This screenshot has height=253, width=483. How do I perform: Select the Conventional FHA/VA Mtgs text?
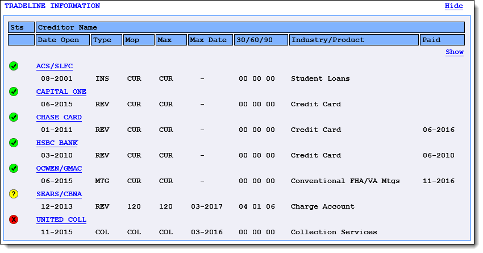(x=345, y=181)
